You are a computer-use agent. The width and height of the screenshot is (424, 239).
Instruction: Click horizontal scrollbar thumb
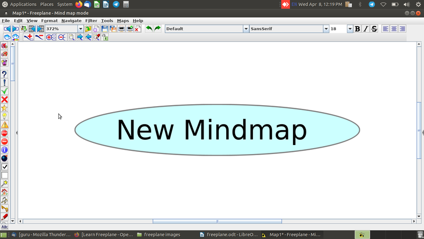[217, 221]
